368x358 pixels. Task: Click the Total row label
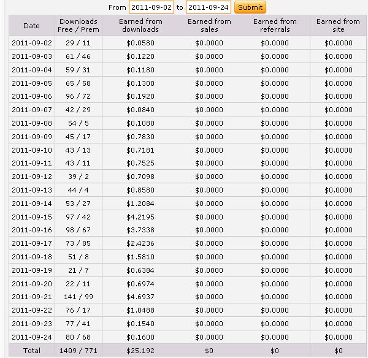pos(32,351)
